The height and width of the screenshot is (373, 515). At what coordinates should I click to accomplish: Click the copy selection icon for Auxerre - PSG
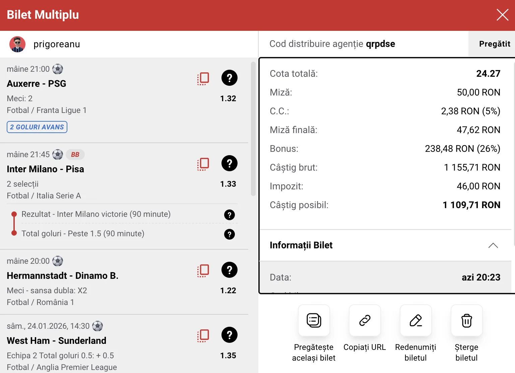point(203,78)
